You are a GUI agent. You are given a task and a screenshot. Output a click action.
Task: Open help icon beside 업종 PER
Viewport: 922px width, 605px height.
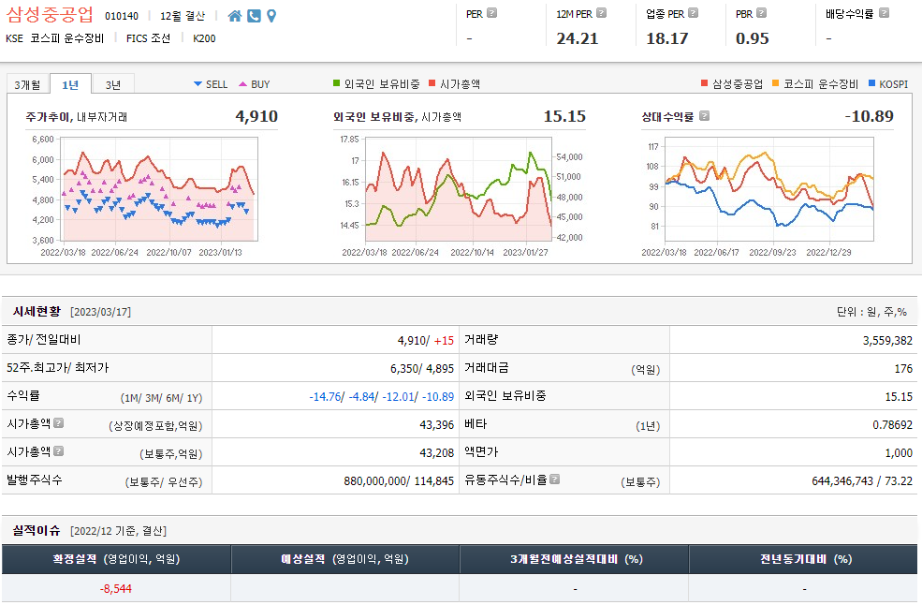(694, 12)
